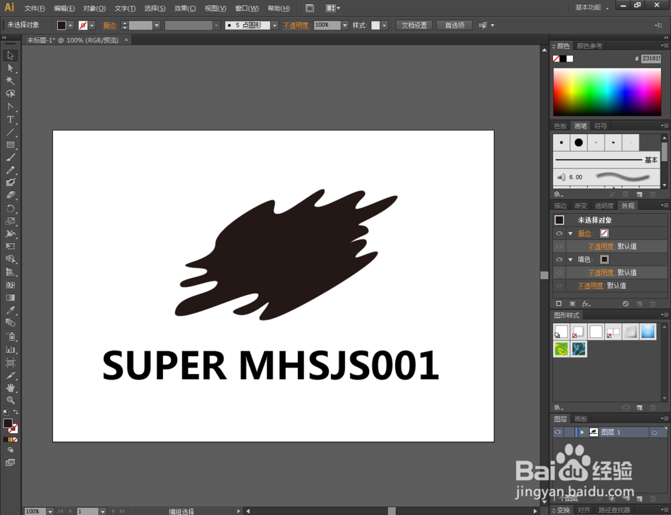Image resolution: width=671 pixels, height=515 pixels.
Task: Open the 5 点圆形 brush dropdown
Action: tap(274, 25)
